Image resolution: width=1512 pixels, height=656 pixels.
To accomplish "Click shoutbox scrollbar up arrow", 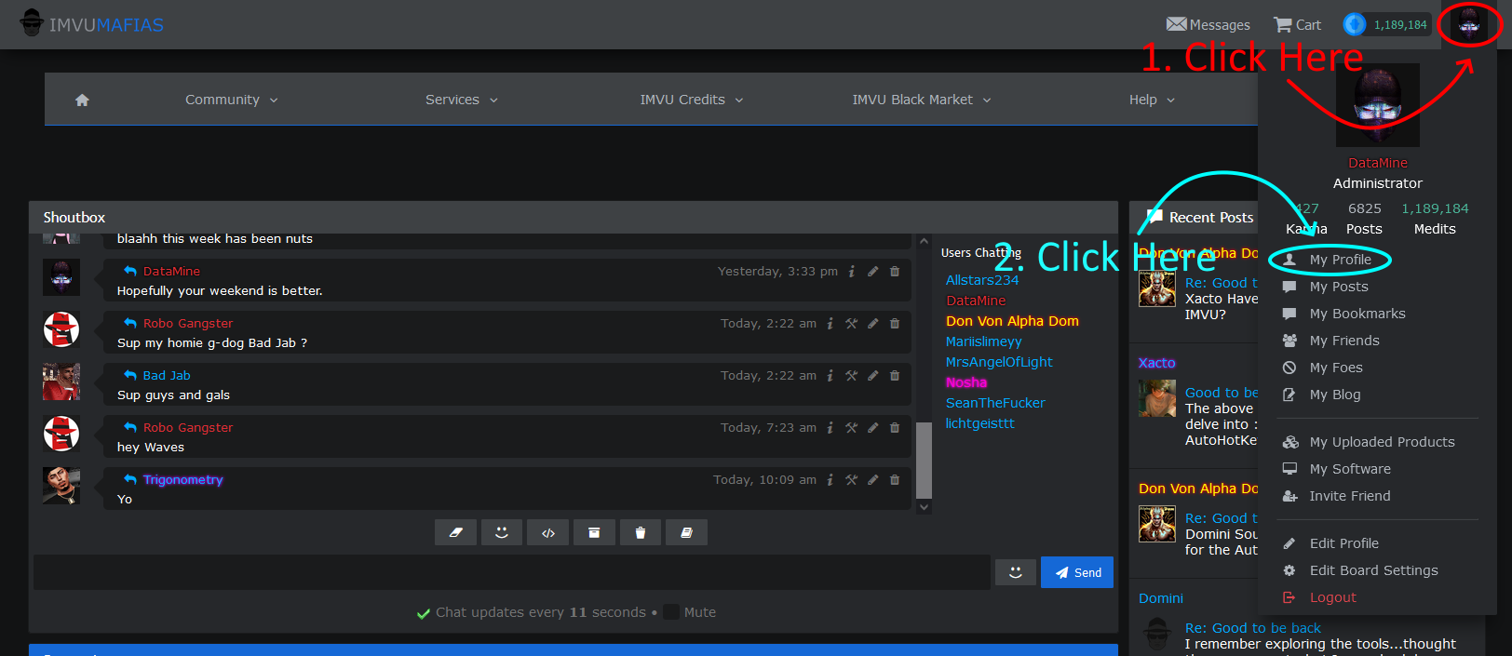I will pos(924,241).
